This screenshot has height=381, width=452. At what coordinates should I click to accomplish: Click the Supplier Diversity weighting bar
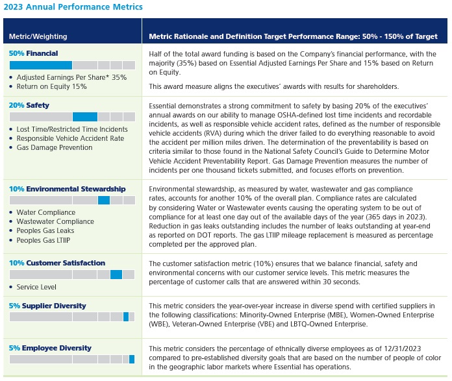[72, 317]
